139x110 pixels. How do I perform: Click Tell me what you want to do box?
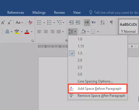tap(117, 13)
